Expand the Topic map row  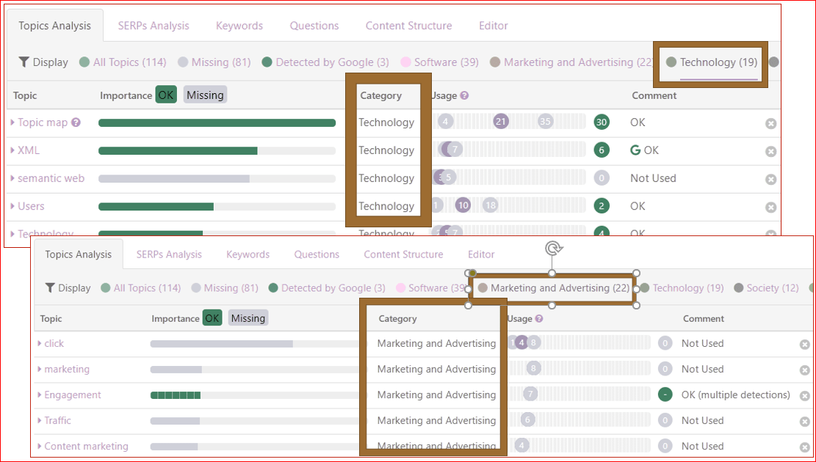click(12, 122)
